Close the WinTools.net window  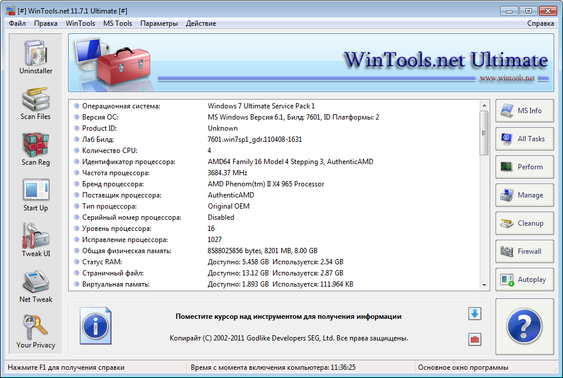[x=548, y=11]
